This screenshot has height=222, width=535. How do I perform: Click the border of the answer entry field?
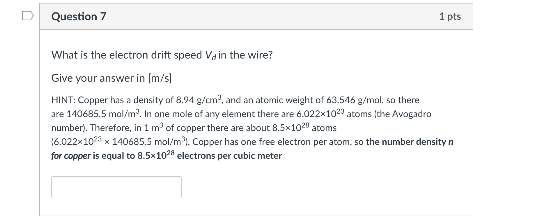click(x=116, y=177)
